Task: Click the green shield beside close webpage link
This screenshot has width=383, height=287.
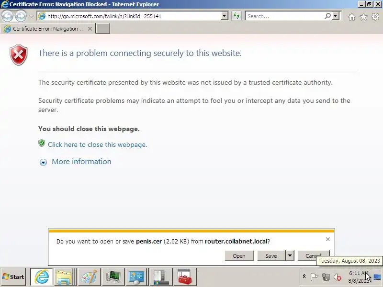Action: [42, 143]
